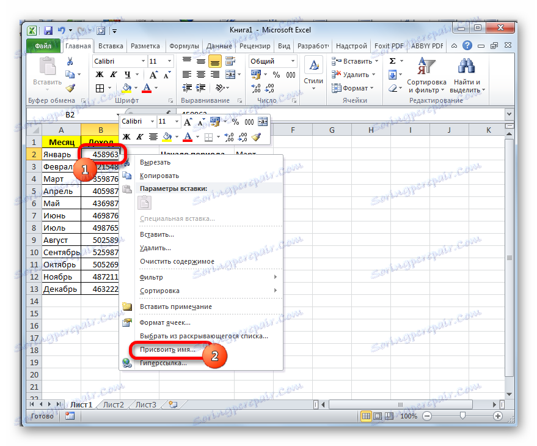Choose Присвоить имя in context menu

pyautogui.click(x=167, y=349)
